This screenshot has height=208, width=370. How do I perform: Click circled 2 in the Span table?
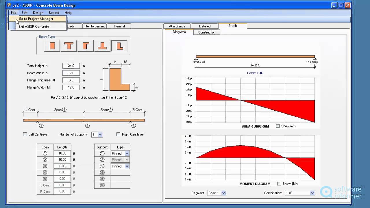45,160
